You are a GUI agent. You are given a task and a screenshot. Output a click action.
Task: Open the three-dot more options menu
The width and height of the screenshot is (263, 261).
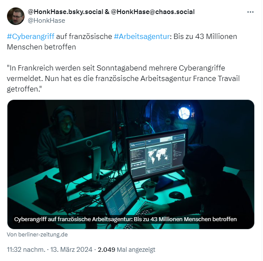[250, 12]
